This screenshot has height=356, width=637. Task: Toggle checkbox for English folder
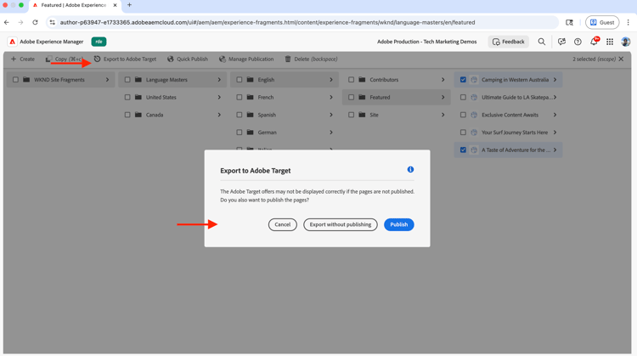[239, 80]
